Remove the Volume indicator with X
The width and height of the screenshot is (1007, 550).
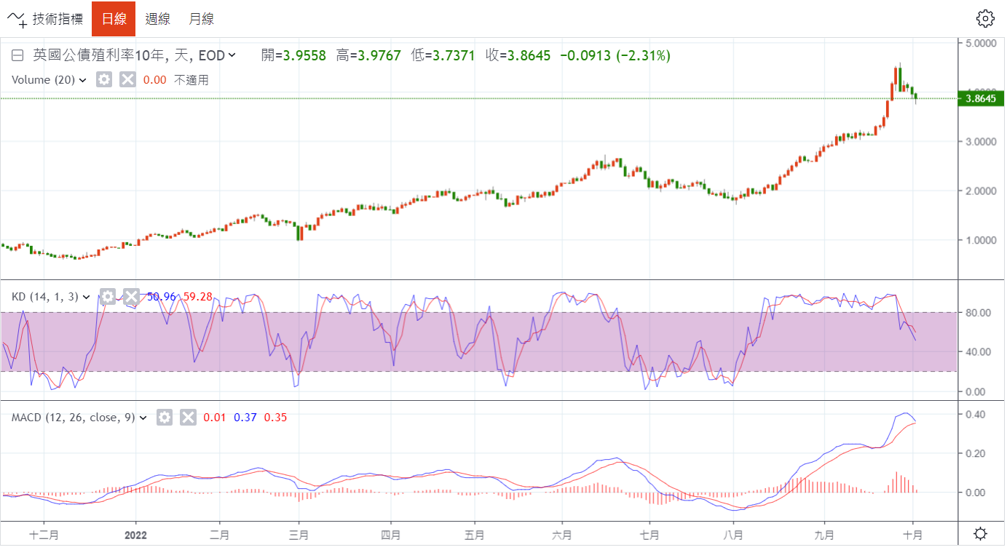[x=127, y=80]
